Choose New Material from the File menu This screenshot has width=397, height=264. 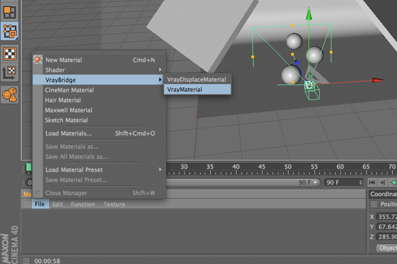[x=99, y=60]
